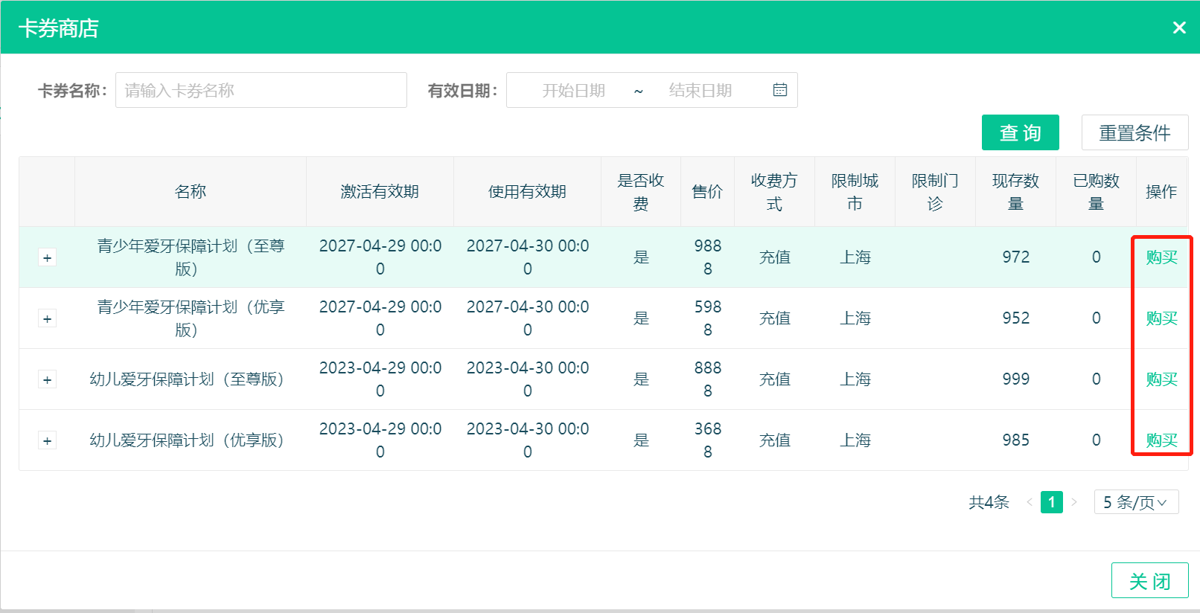Image resolution: width=1200 pixels, height=613 pixels.
Task: Click the next page arrow
Action: 1074,502
